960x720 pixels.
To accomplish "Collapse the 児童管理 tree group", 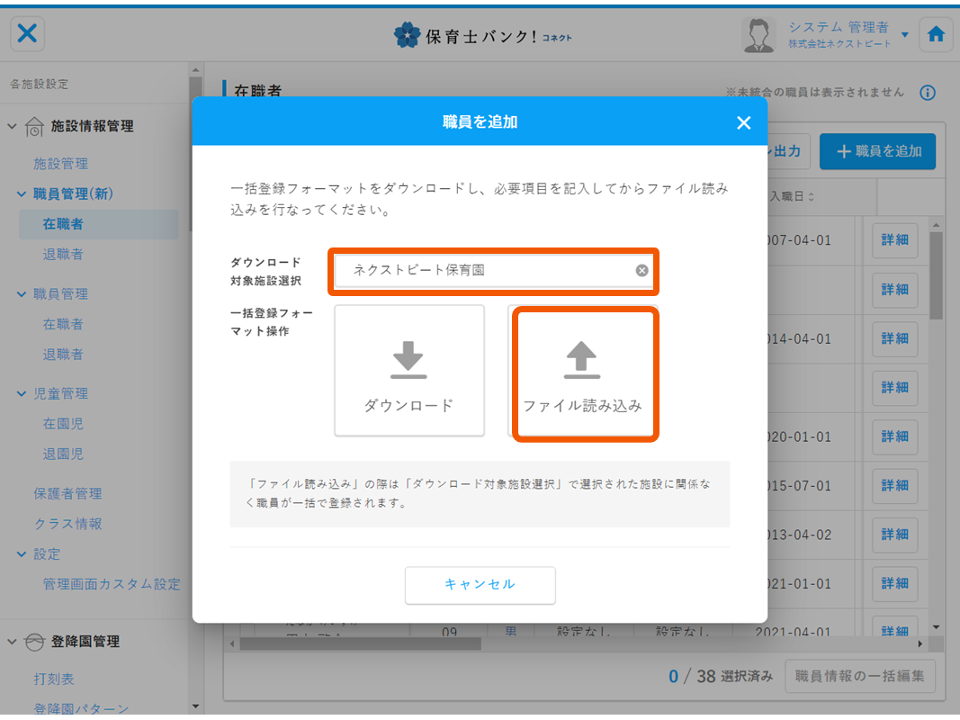I will (x=22, y=393).
